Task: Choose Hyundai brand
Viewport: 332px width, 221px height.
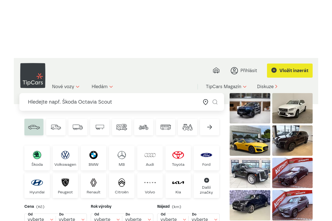Action: [37, 186]
